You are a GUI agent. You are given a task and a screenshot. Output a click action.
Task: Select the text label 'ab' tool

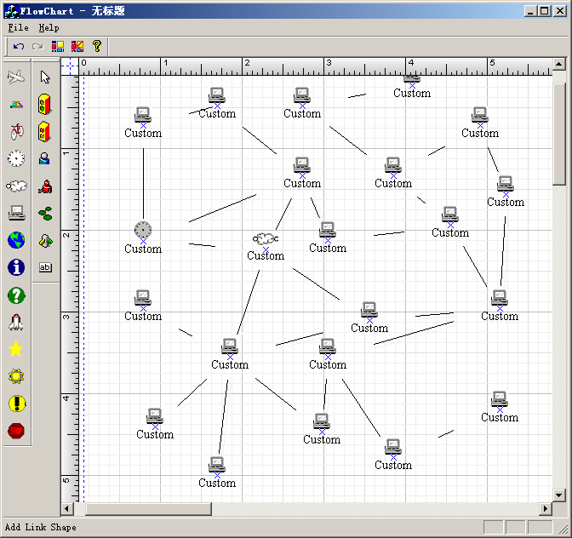pyautogui.click(x=45, y=267)
